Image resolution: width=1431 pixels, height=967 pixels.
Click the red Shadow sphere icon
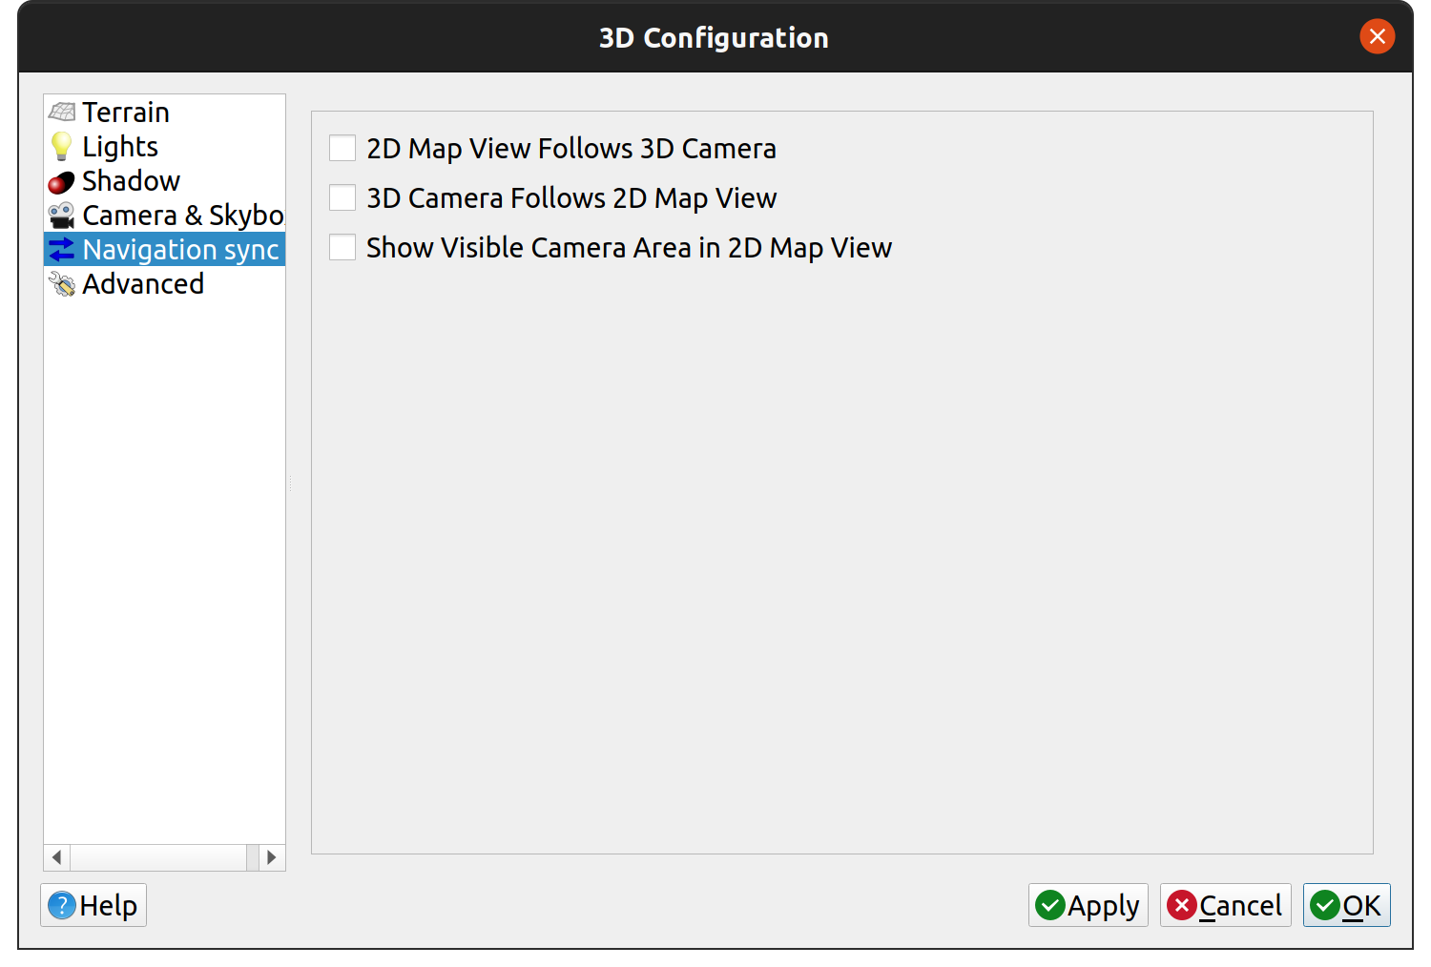pyautogui.click(x=62, y=182)
